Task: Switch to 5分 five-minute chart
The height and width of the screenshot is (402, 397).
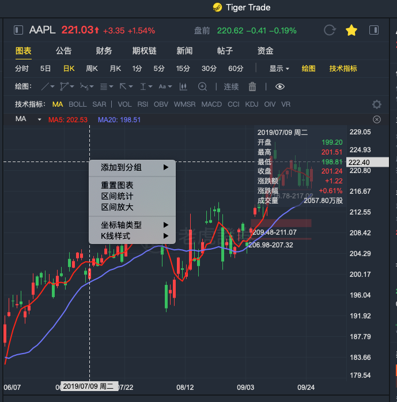Action: click(159, 69)
